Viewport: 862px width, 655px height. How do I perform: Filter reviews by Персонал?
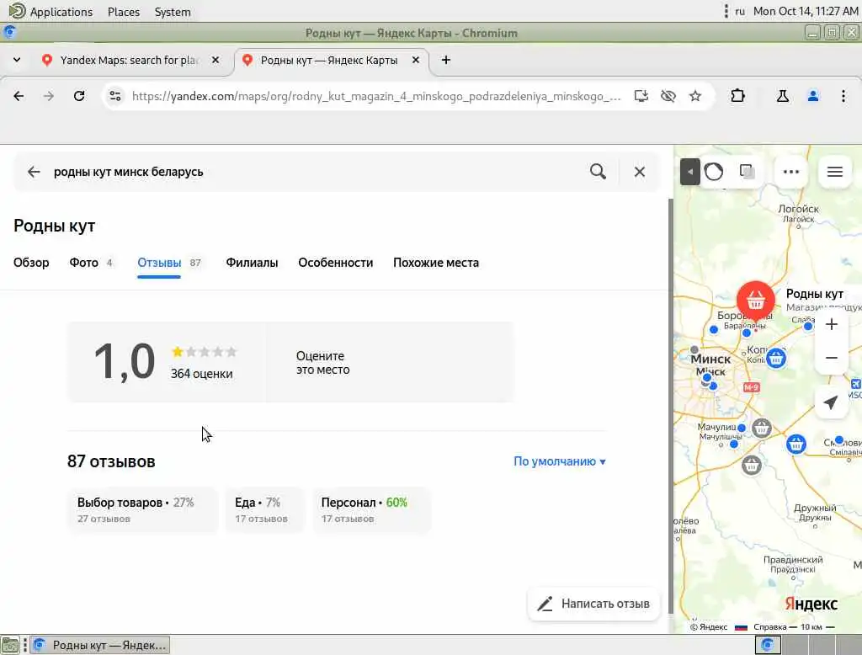tap(371, 510)
